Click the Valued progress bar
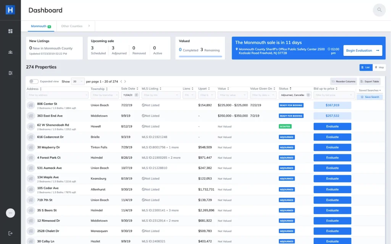The image size is (391, 244). click(200, 57)
